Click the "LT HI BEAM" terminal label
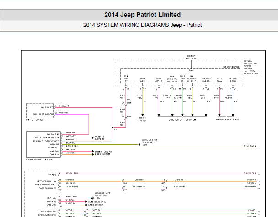Viewport: 278px width, 217px height. [x=219, y=80]
